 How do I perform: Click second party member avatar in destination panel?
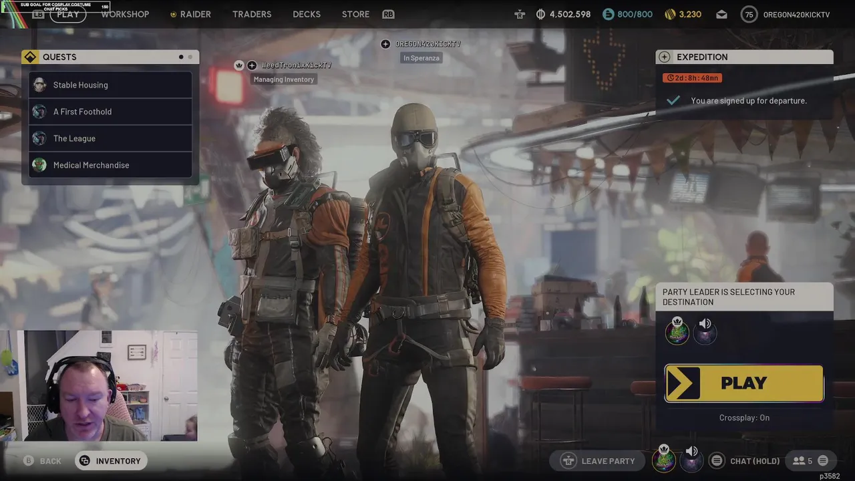point(705,334)
